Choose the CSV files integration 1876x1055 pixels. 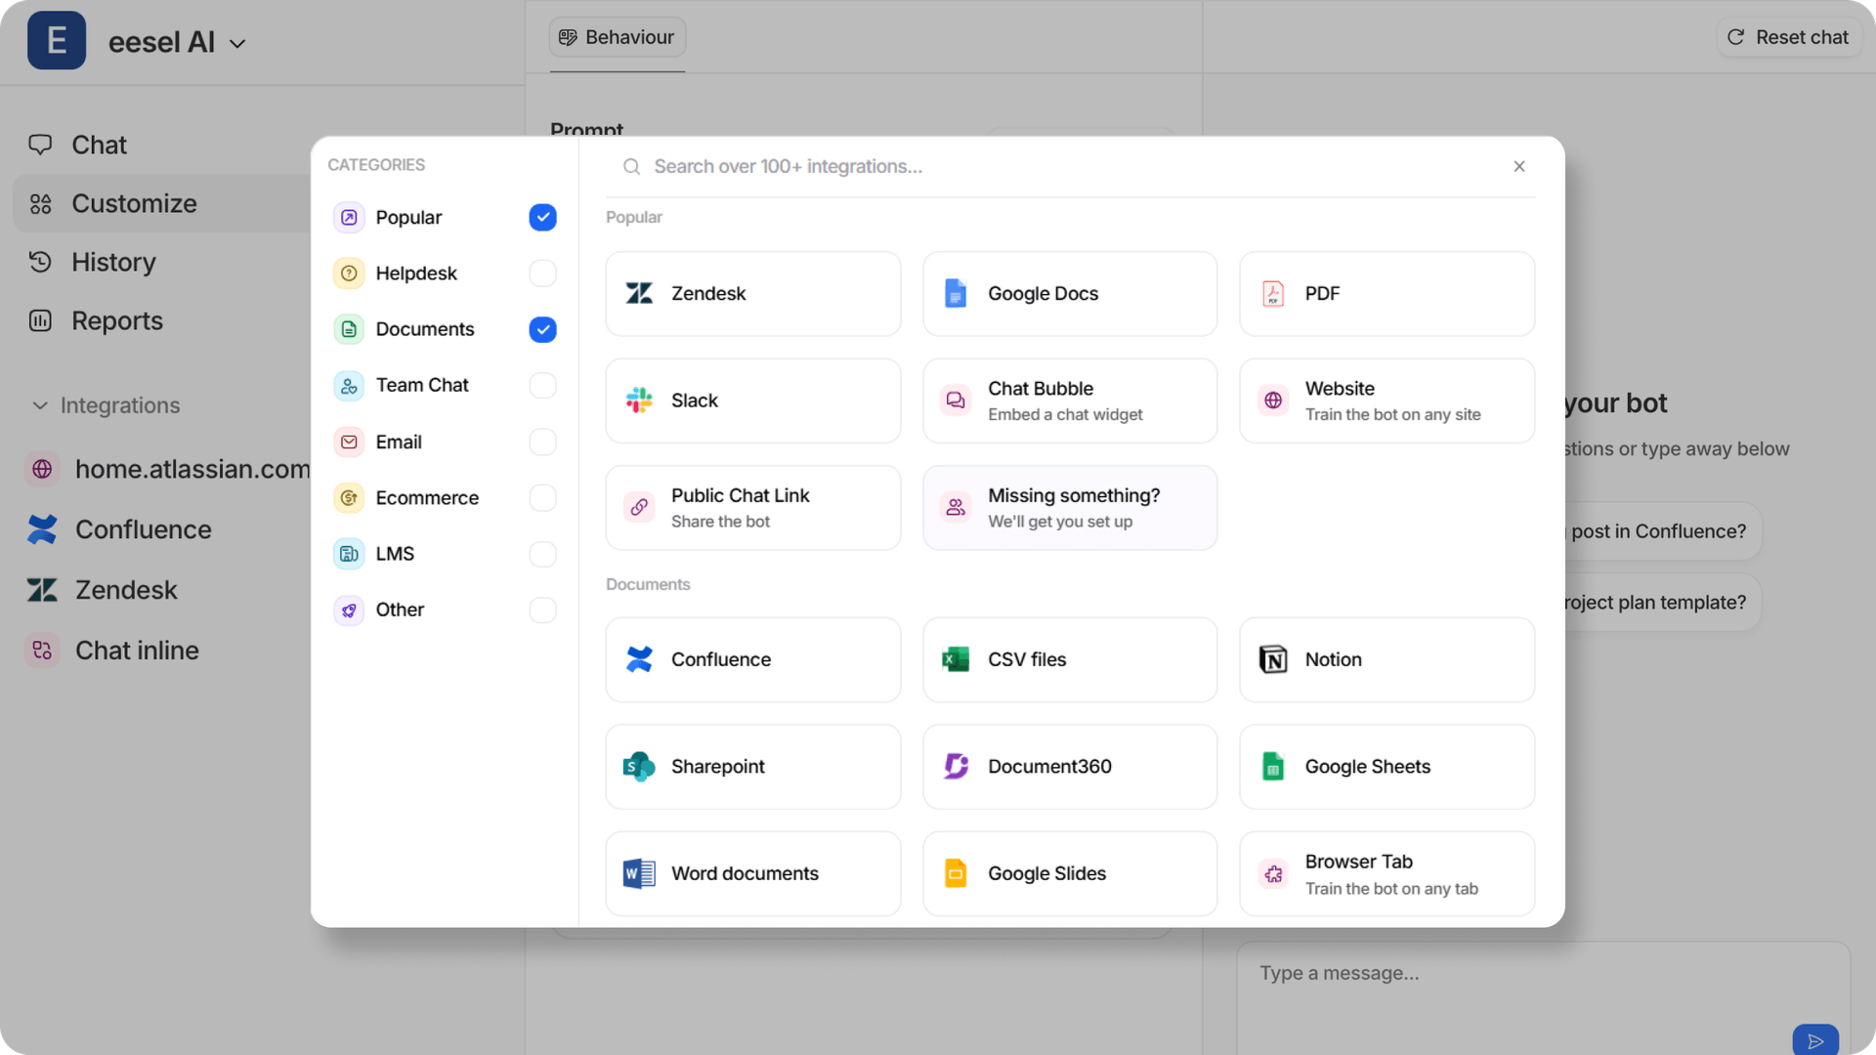click(x=1070, y=659)
